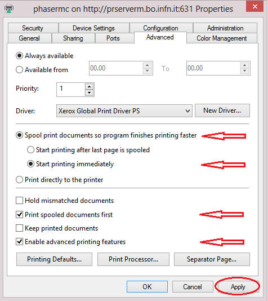Decrease Priority value with down arrow
This screenshot has height=301, width=268.
pos(89,92)
